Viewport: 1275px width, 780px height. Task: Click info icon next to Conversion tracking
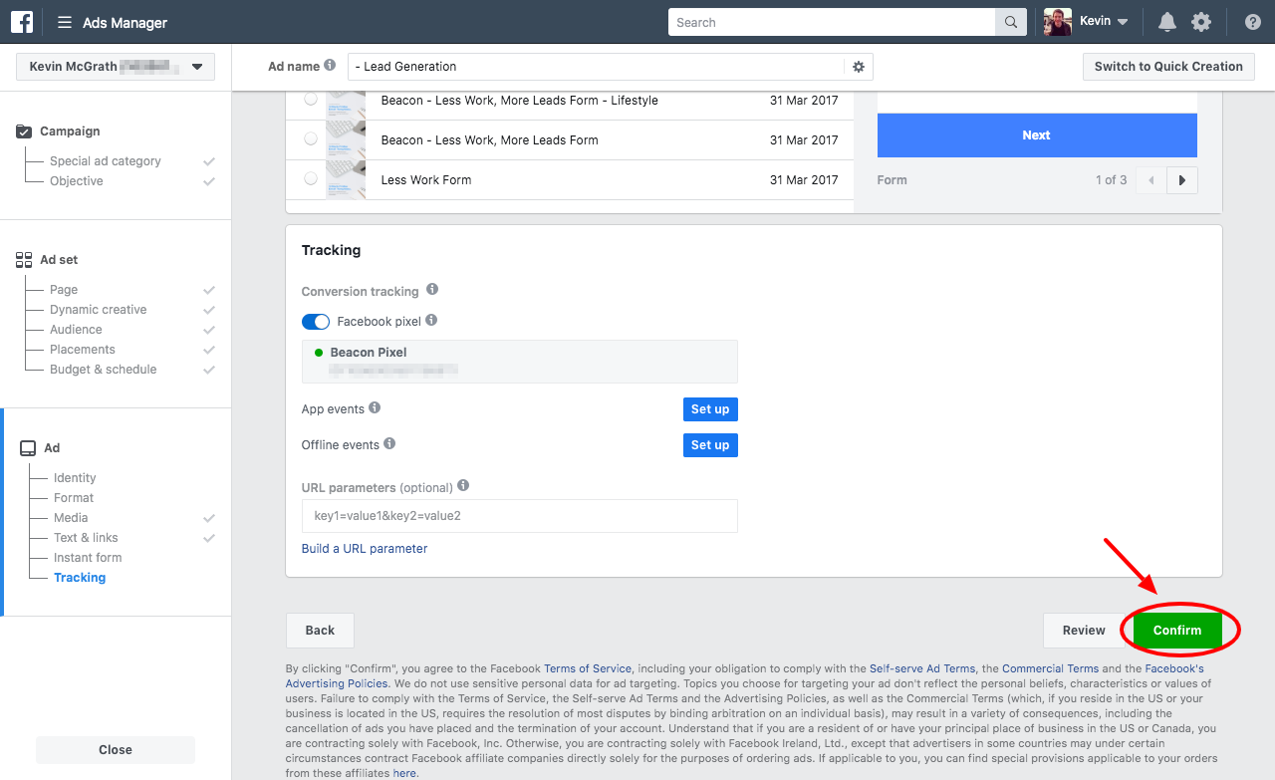(432, 290)
